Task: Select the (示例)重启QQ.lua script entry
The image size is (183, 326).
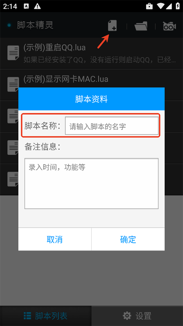Action: [91, 53]
